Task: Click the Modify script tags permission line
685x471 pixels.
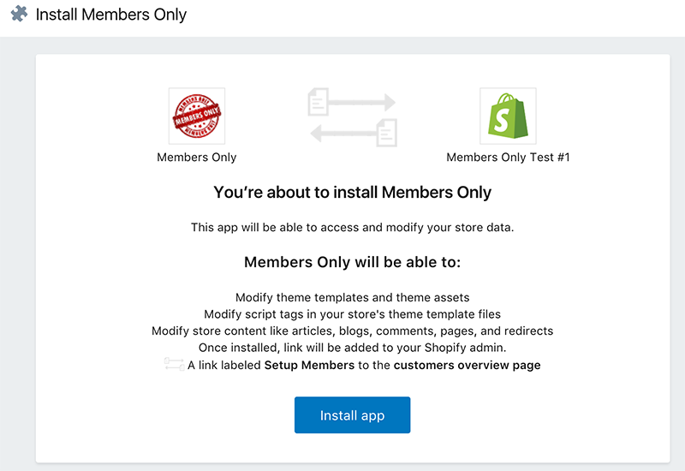Action: pos(353,314)
